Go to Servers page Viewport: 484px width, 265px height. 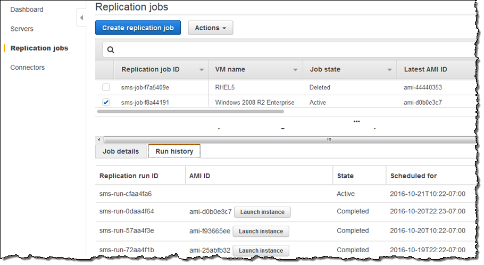coord(22,29)
